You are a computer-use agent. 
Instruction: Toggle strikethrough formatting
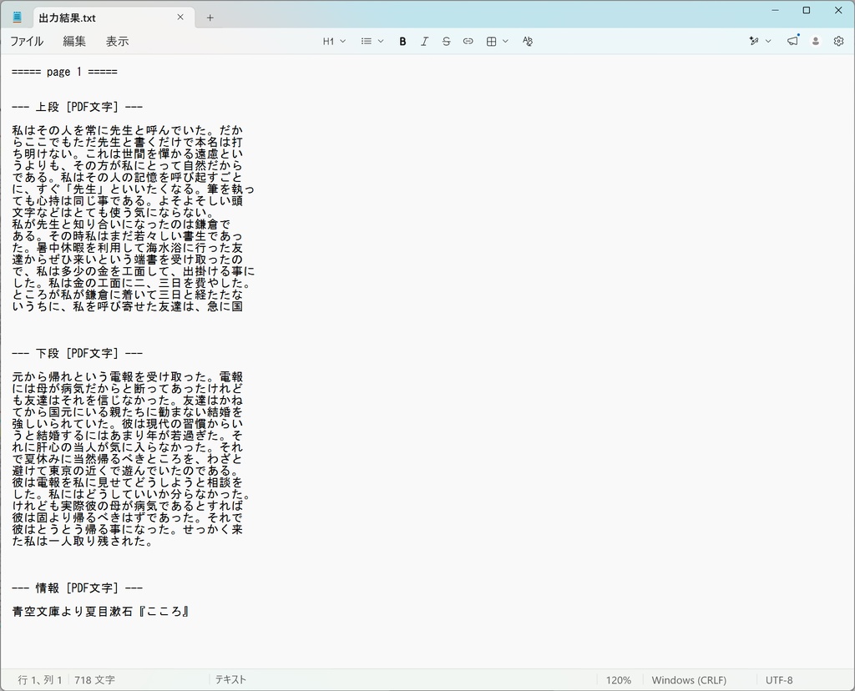446,42
